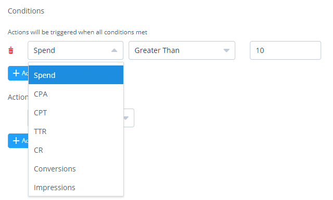This screenshot has width=333, height=200.
Task: Click the Actions section heading label
Action: pos(18,97)
